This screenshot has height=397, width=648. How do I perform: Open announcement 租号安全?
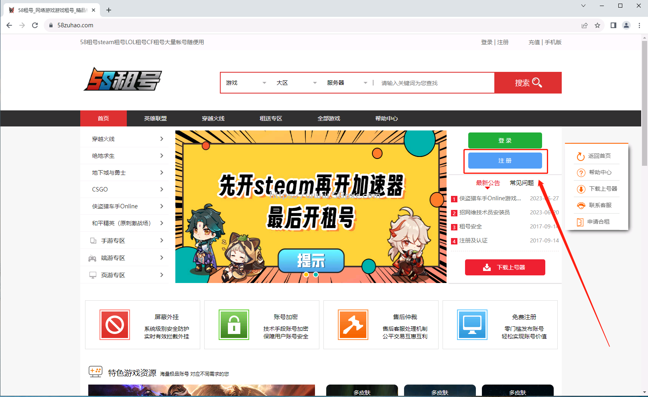[x=470, y=226]
